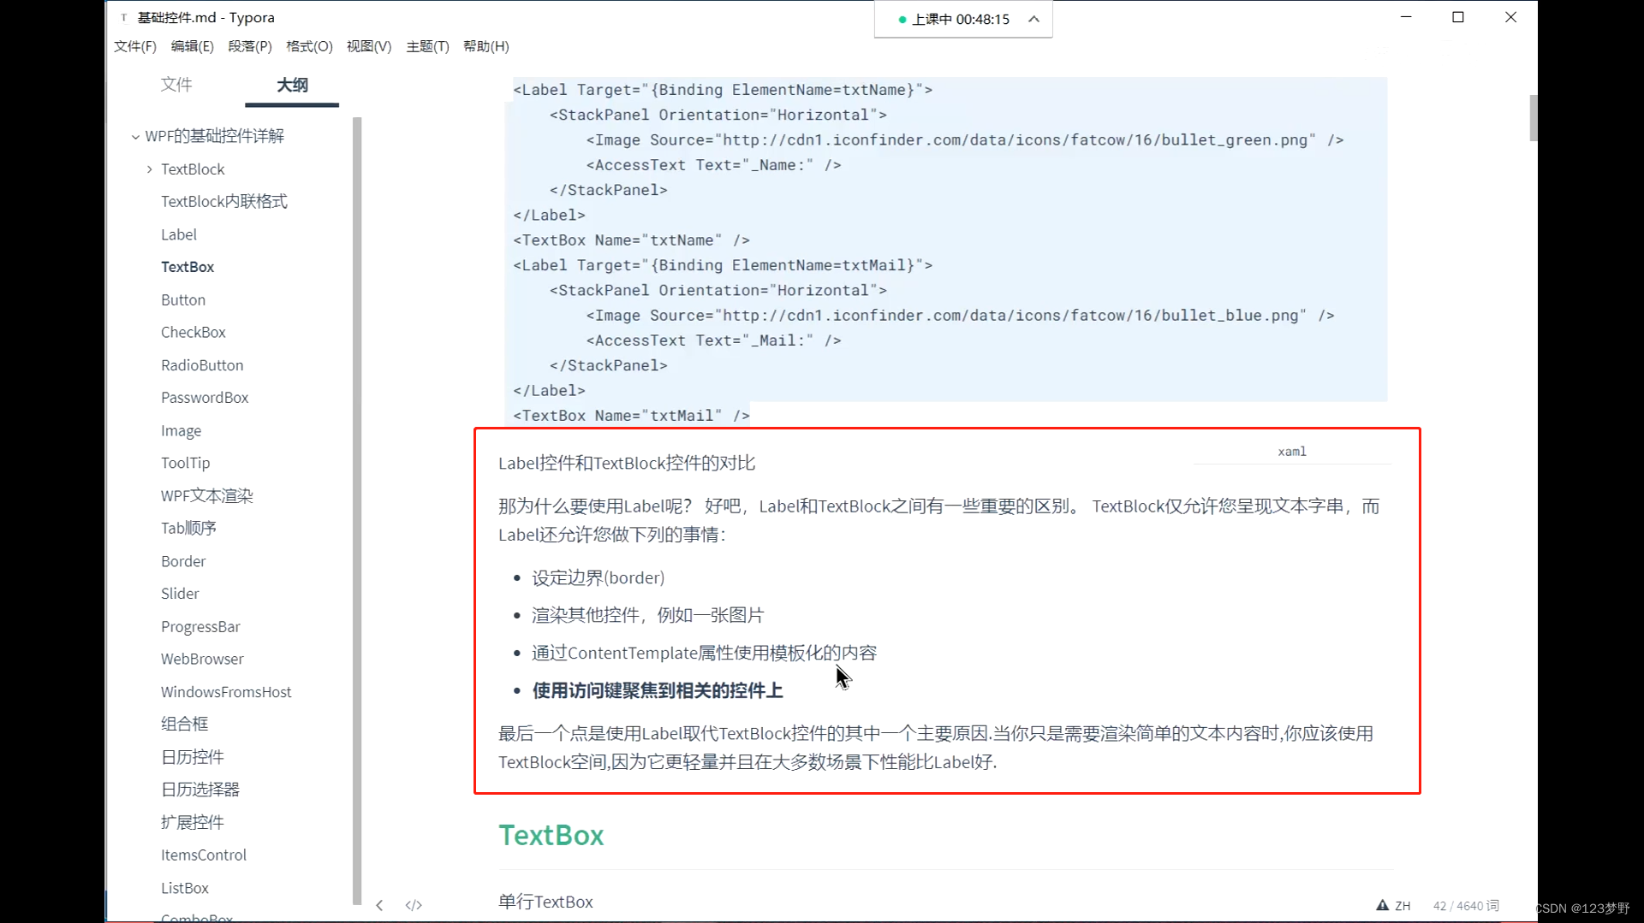Click the Label控件和TextBlock控件的对比 line
Image resolution: width=1644 pixels, height=923 pixels.
pos(627,463)
